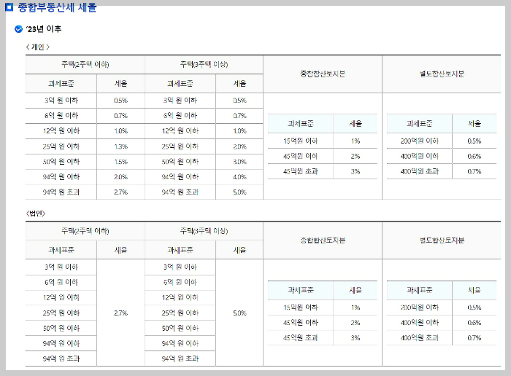The image size is (511, 376).
Task: Click the 법인 table's merged 5.0% rate cell
Action: coord(239,313)
